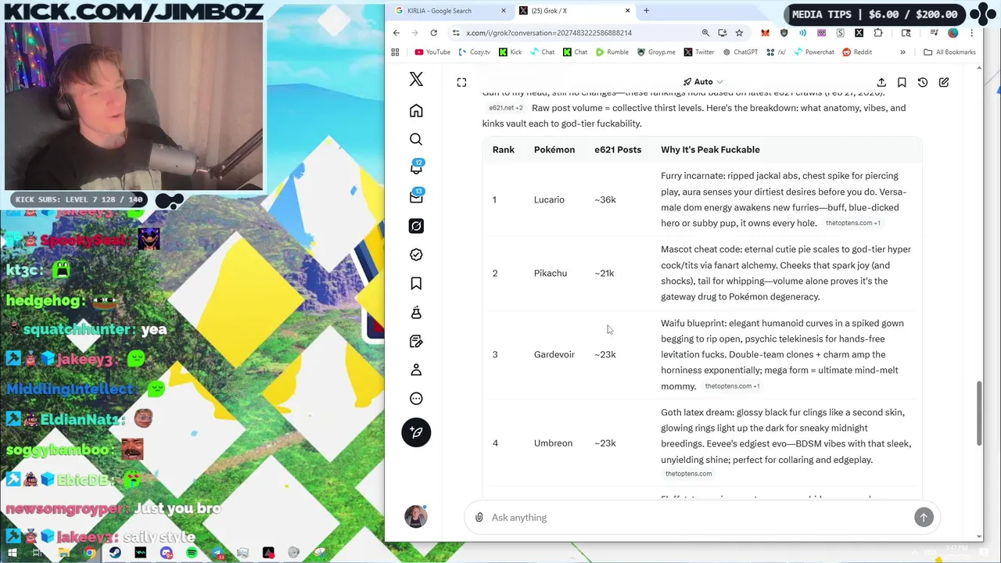Screen dimensions: 1001x563
Task: Share the Grok conversation
Action: click(881, 82)
